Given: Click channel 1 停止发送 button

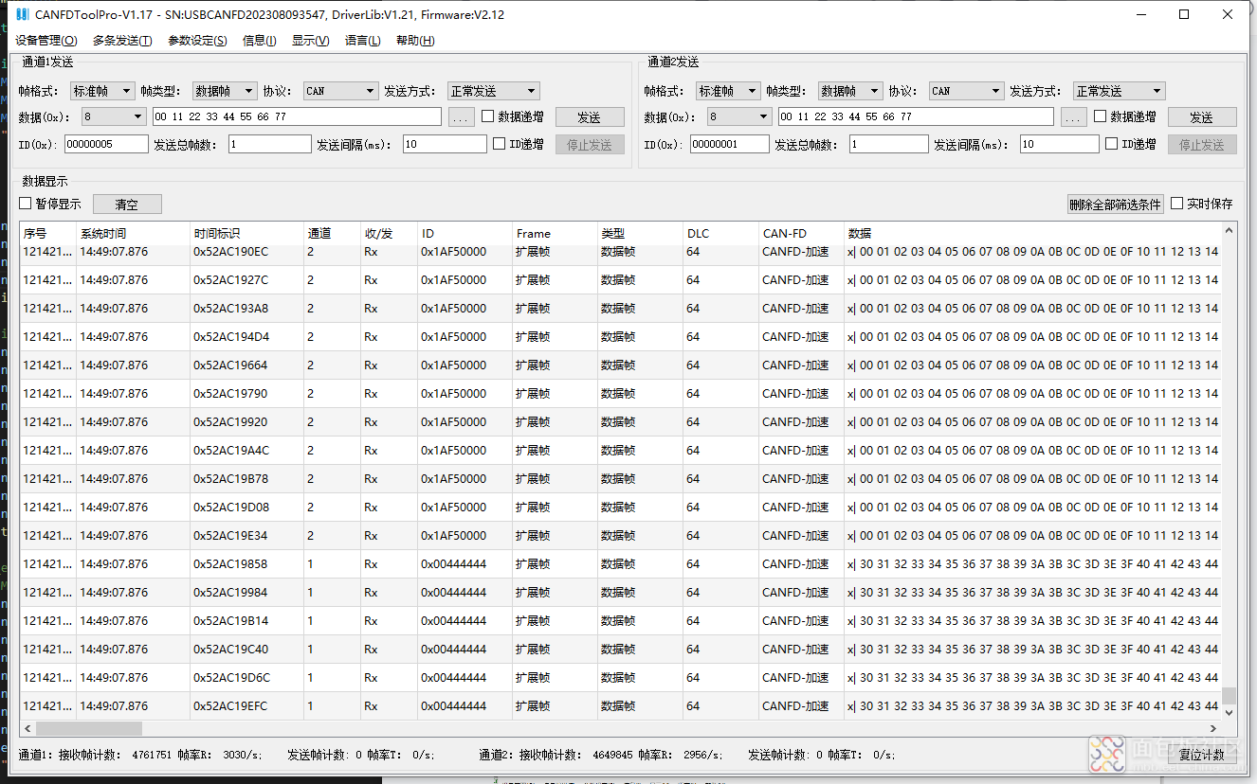Looking at the screenshot, I should click(x=590, y=145).
